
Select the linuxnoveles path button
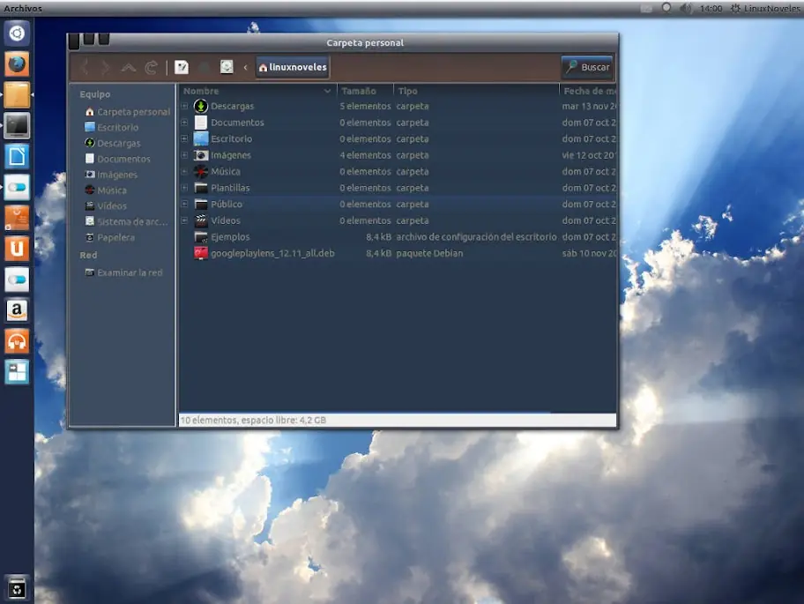coord(293,67)
